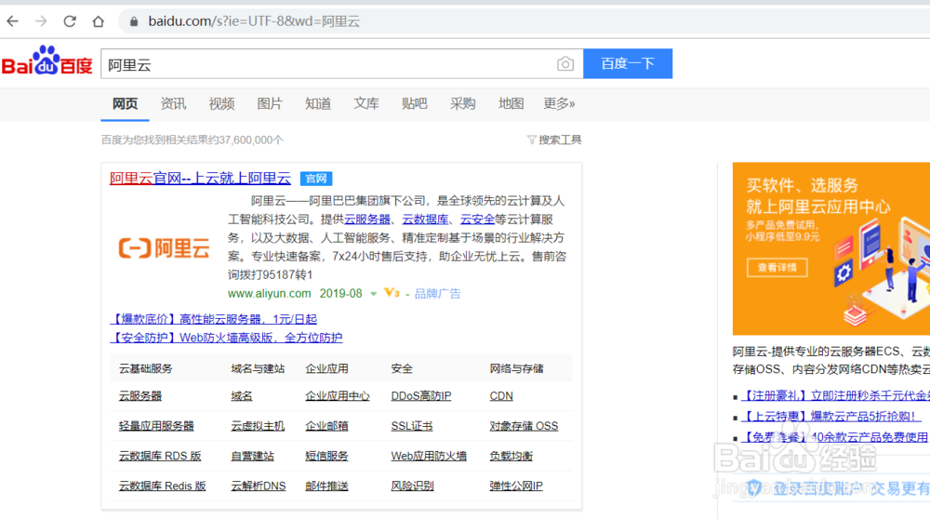
Task: Click the 云服务器 link in description
Action: [367, 220]
